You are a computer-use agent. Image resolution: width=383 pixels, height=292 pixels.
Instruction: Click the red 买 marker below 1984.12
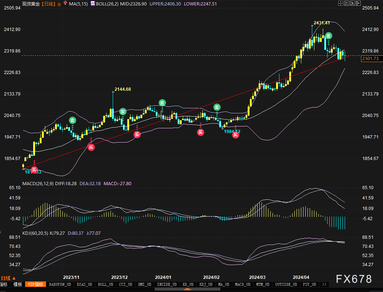click(x=236, y=135)
